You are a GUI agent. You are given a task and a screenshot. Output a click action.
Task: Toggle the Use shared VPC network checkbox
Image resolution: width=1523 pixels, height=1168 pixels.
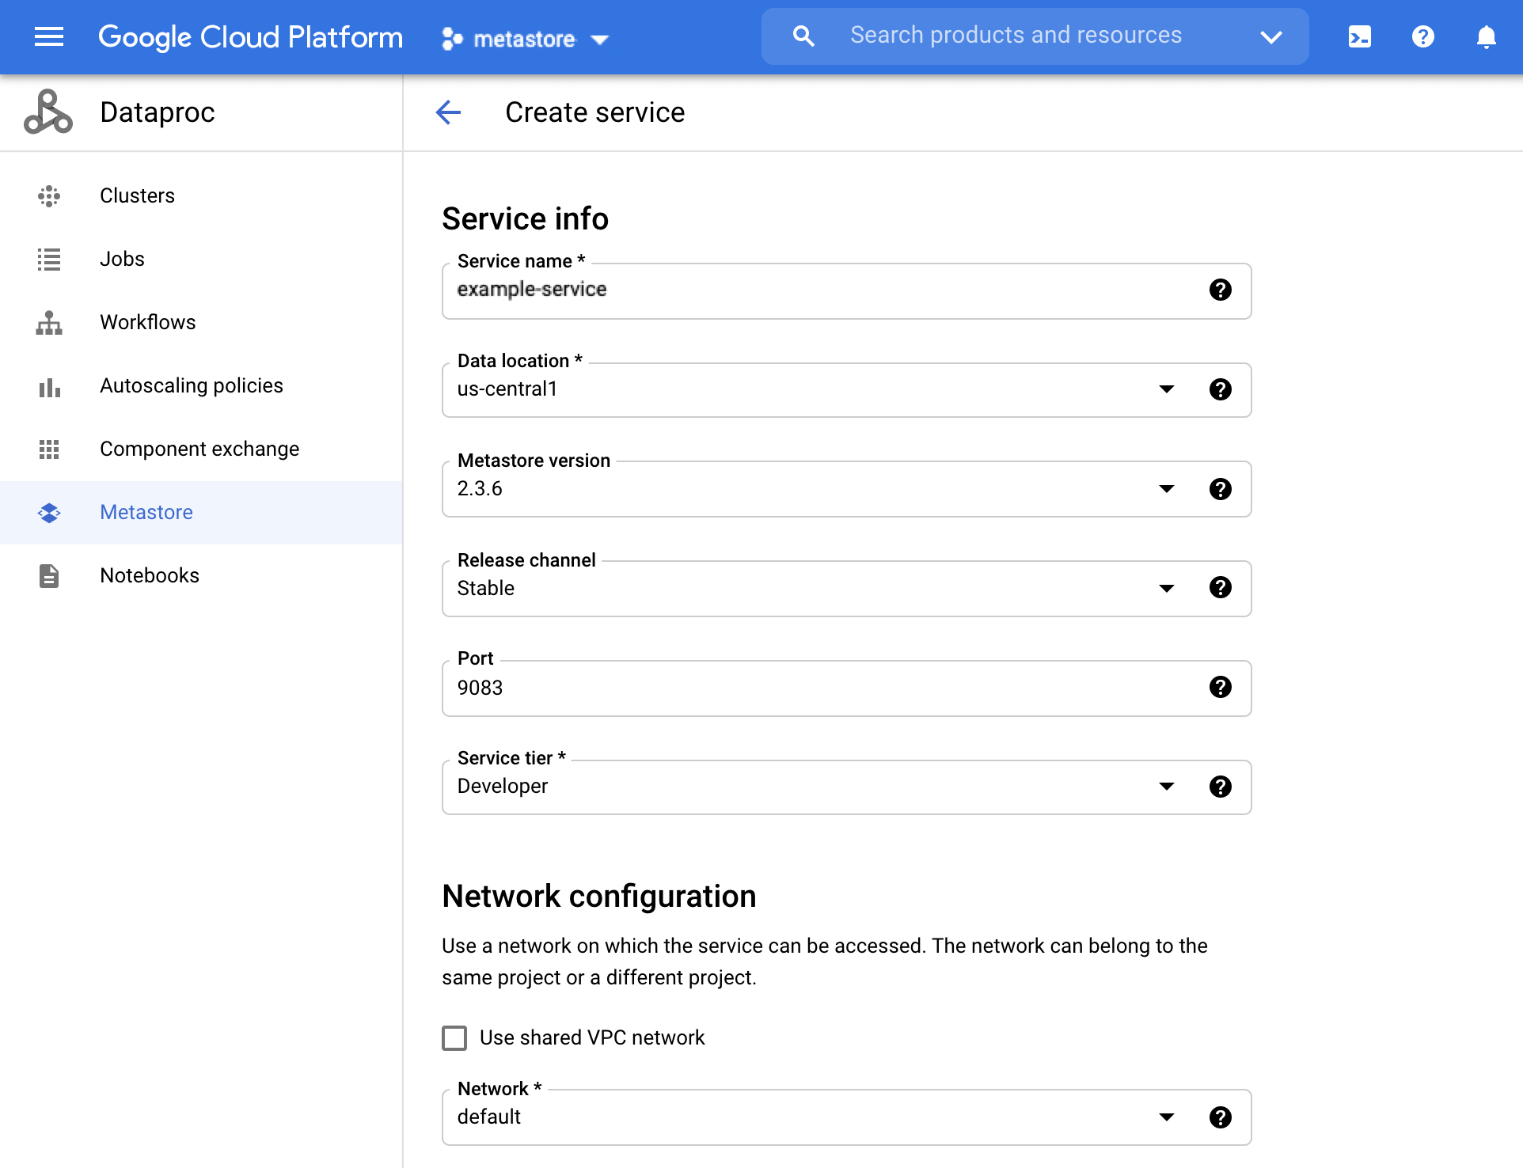tap(454, 1038)
